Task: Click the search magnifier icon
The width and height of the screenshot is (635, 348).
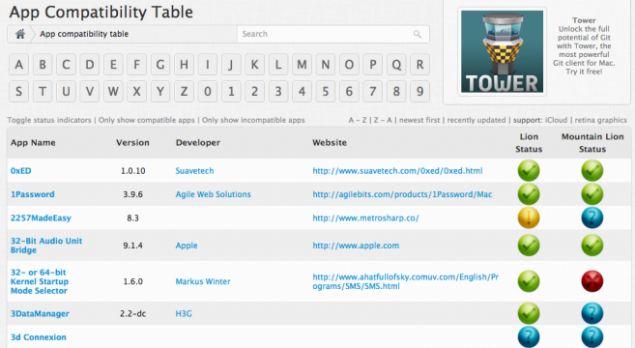Action: coord(418,34)
